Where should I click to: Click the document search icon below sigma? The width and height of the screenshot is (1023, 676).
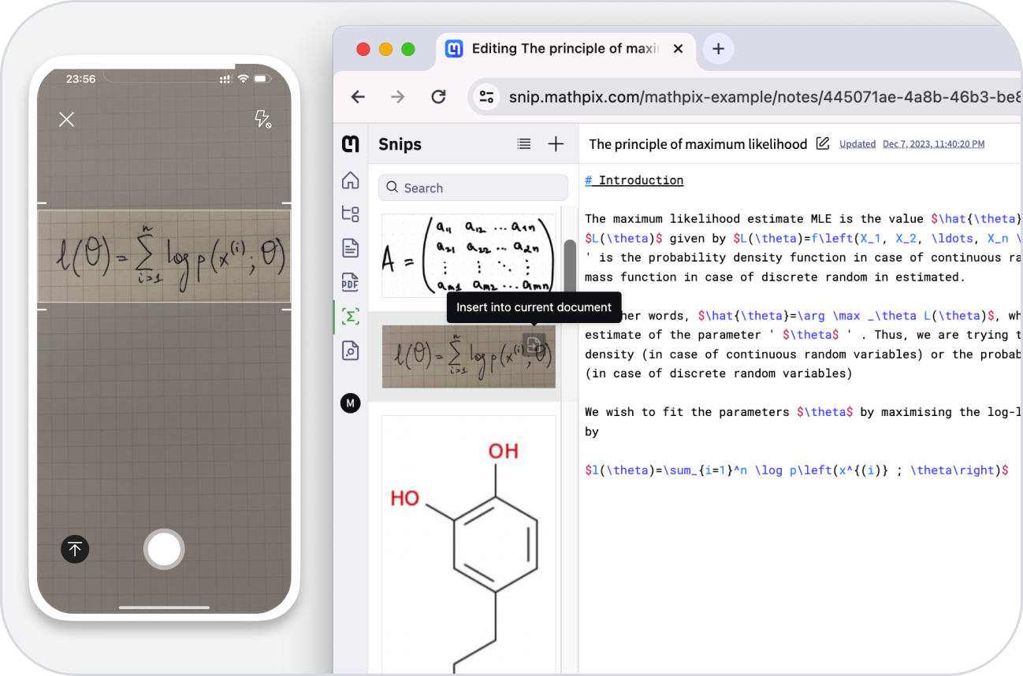click(351, 351)
